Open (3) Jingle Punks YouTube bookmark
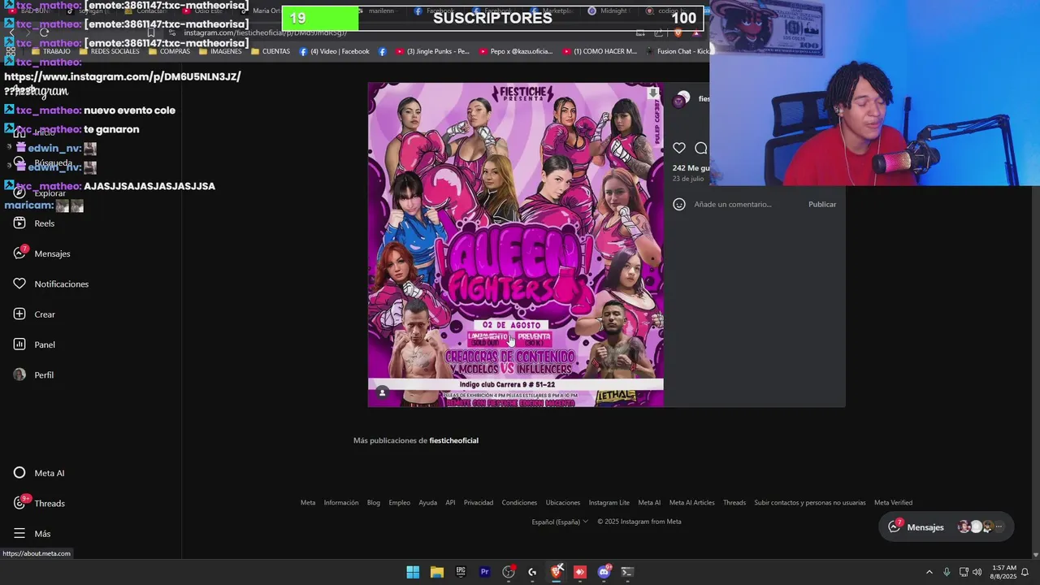1040x585 pixels. coord(432,51)
